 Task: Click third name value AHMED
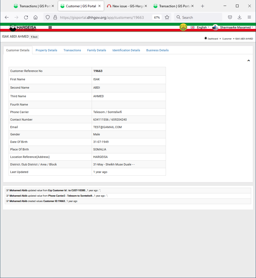(x=98, y=96)
